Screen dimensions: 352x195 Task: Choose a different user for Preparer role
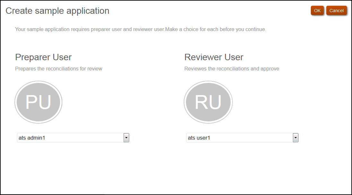[x=126, y=137]
